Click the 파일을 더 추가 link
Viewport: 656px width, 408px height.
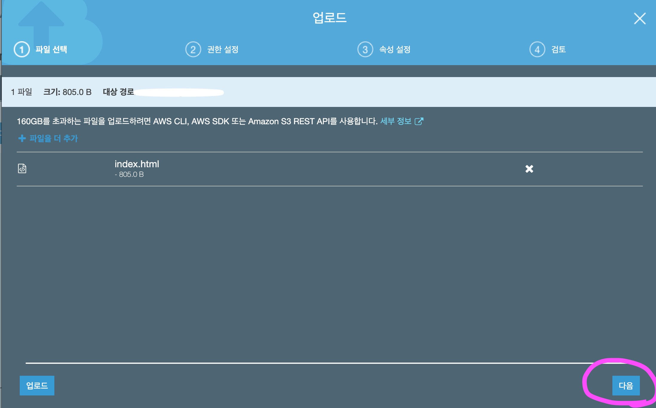click(x=54, y=138)
